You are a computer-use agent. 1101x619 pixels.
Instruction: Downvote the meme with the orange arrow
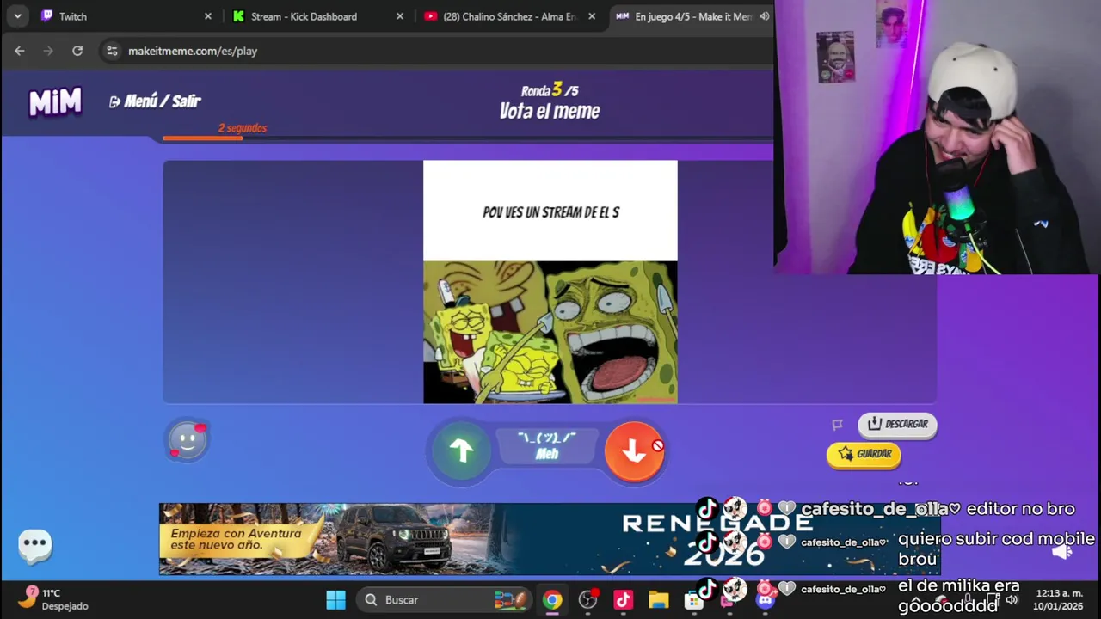point(634,450)
